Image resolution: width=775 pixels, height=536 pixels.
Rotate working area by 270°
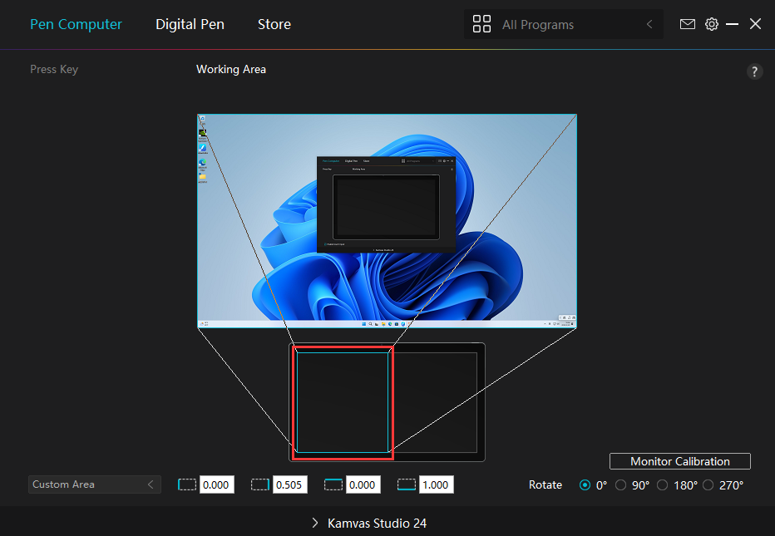pyautogui.click(x=708, y=485)
